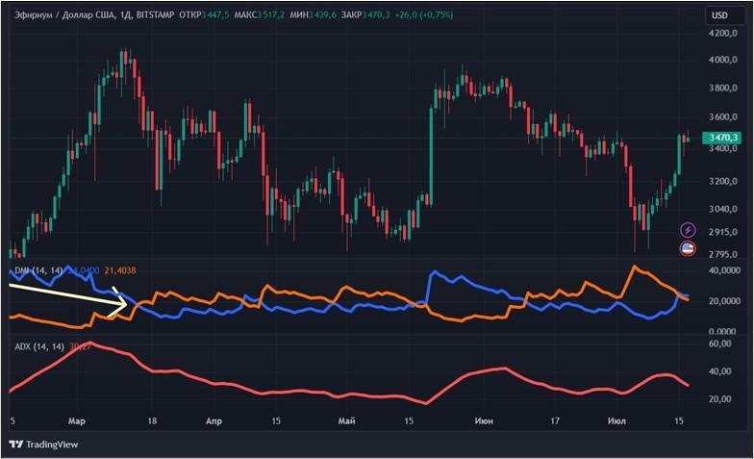Image resolution: width=754 pixels, height=459 pixels.
Task: Click the red ADX value in legend
Action: [x=80, y=346]
